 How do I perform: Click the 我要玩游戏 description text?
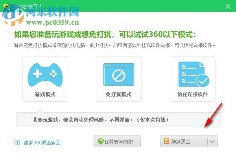tap(100, 120)
